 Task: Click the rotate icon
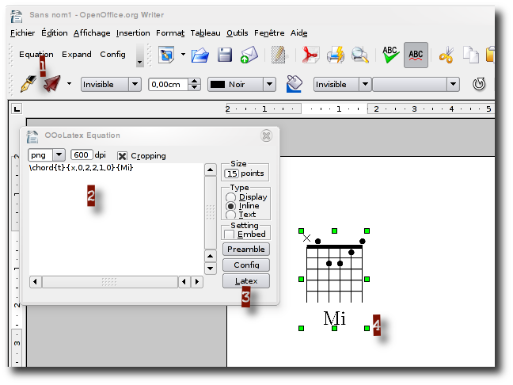[479, 84]
